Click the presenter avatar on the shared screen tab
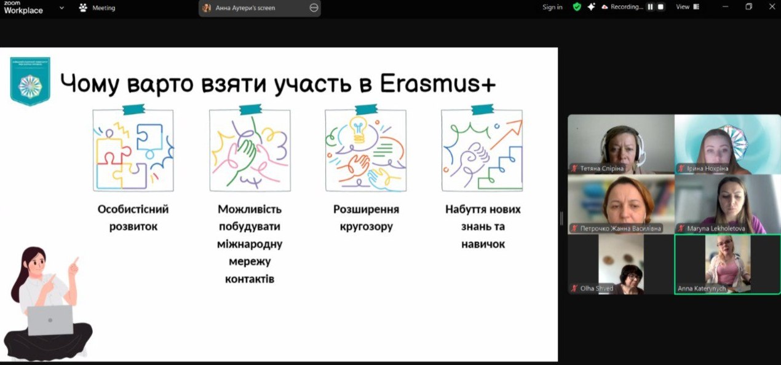Image resolution: width=781 pixels, height=365 pixels. (x=205, y=7)
